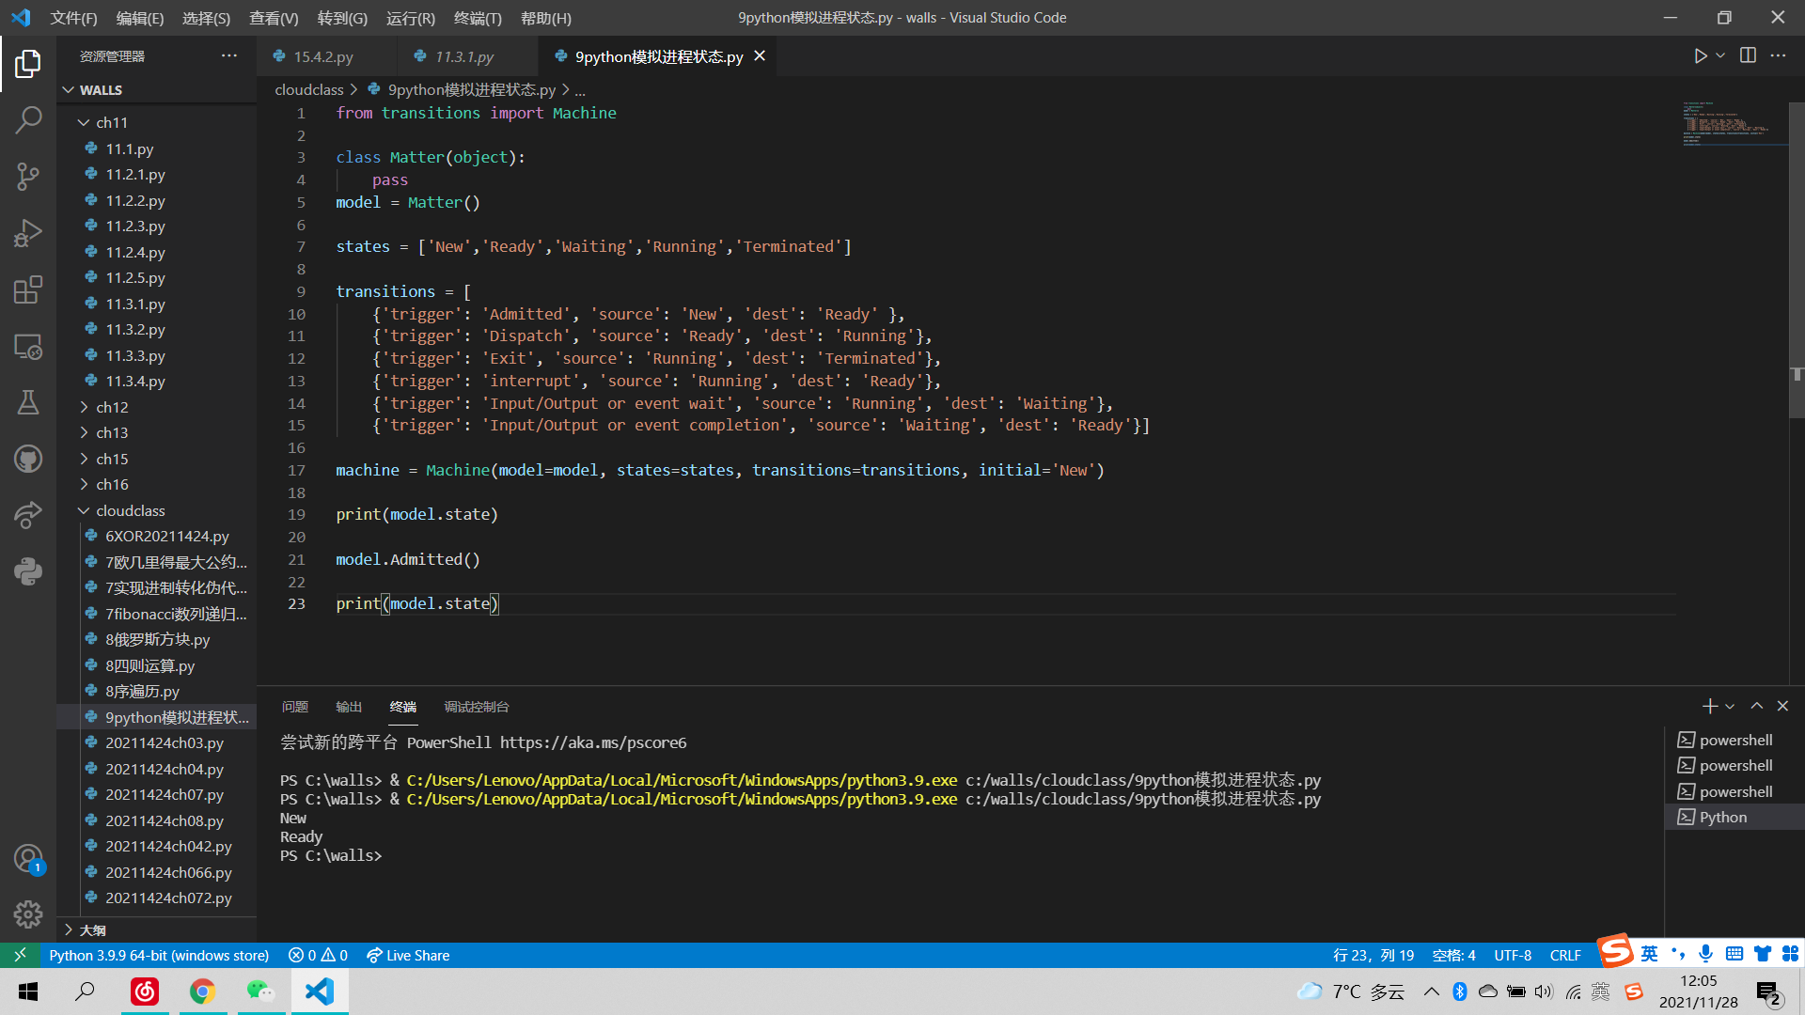Toggle CRLF end-of-line sequence in status bar
Viewport: 1805px width, 1015px height.
pos(1565,955)
